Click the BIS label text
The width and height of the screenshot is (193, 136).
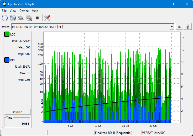12,60
